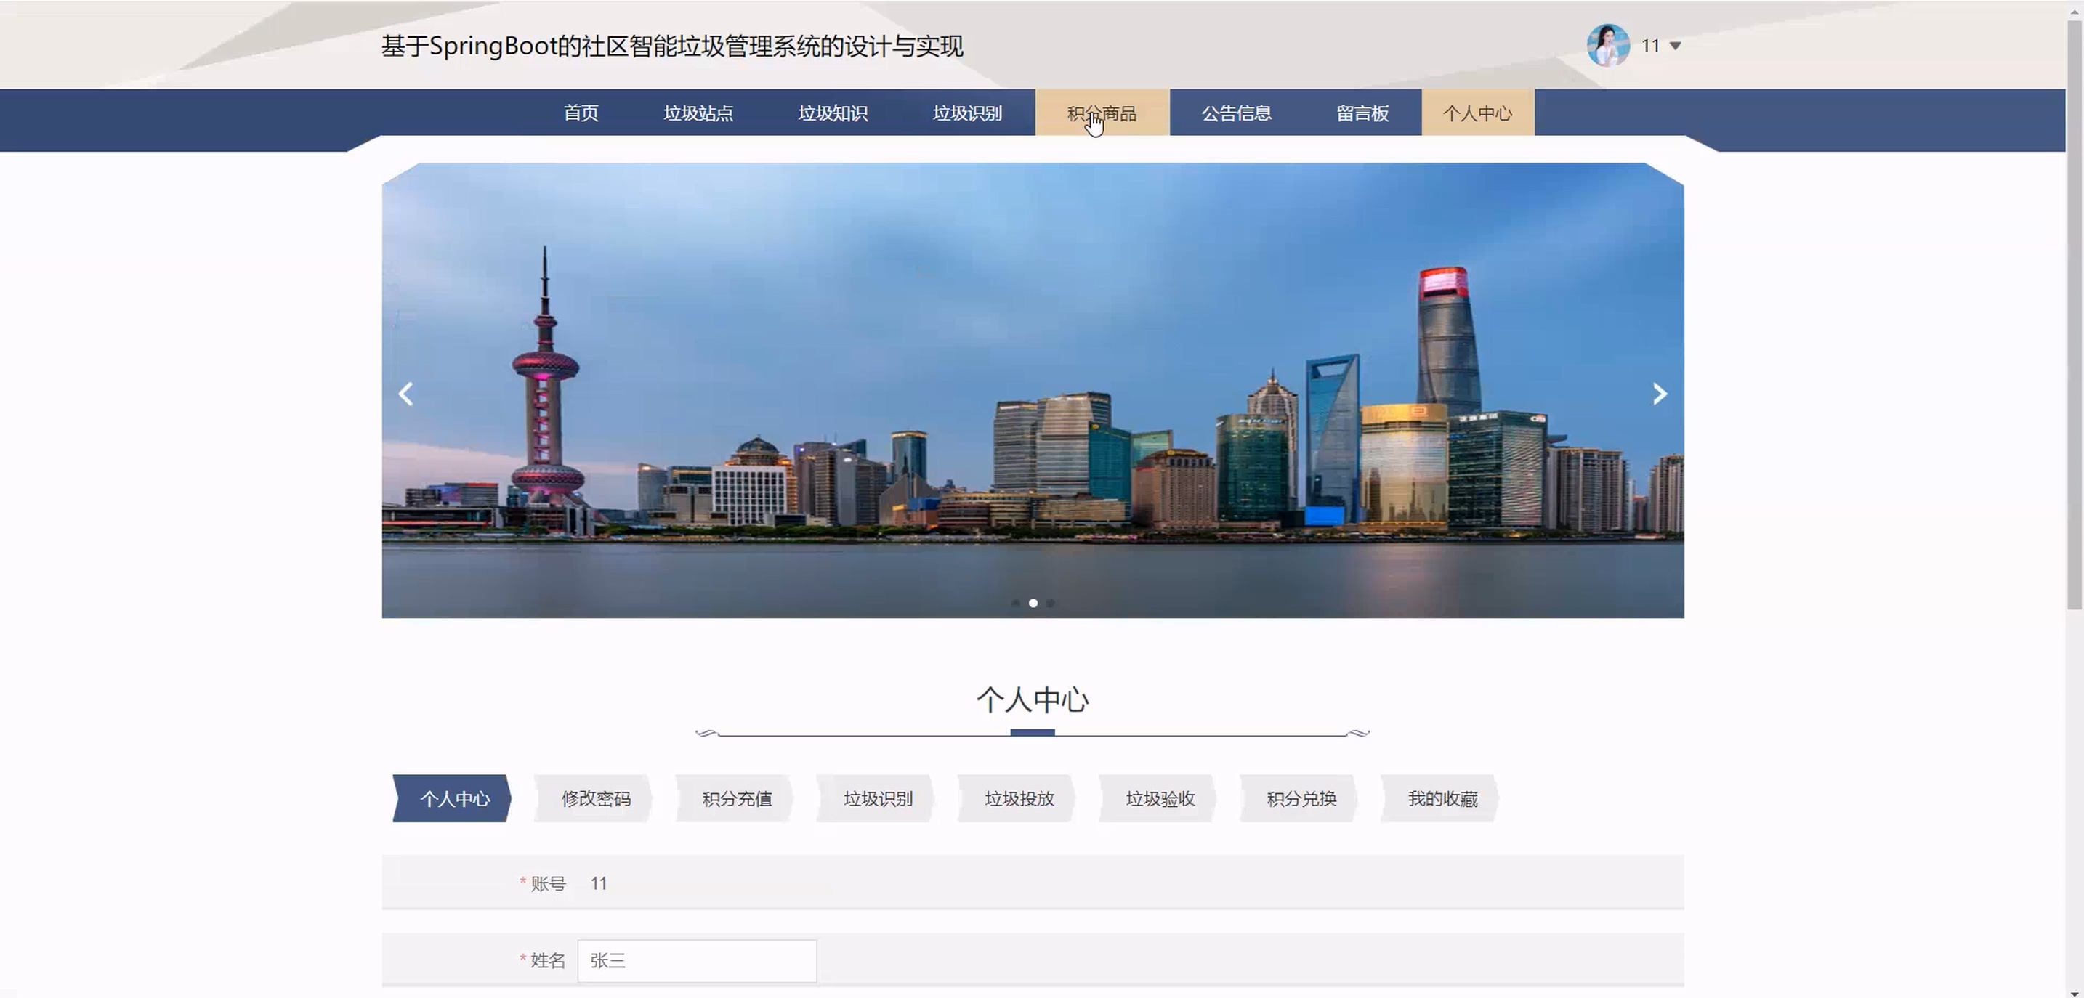
Task: Go to 垃圾知识 page
Action: [833, 113]
